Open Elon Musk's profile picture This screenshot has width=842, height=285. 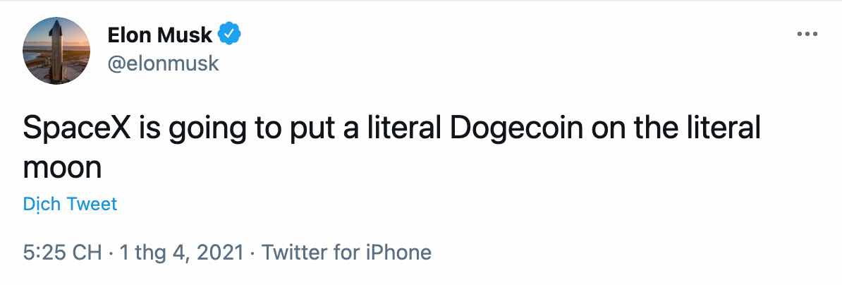tap(56, 51)
